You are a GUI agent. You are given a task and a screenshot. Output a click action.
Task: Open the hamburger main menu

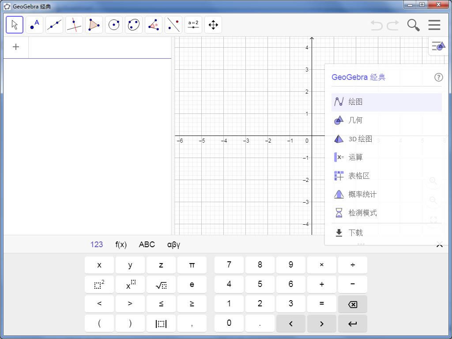pyautogui.click(x=434, y=25)
